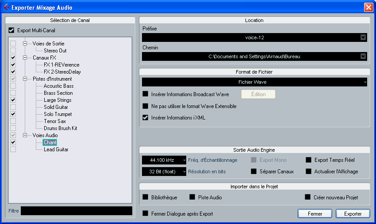Enable Actualiser l'Affichage option
The image size is (376, 224).
[x=309, y=172]
